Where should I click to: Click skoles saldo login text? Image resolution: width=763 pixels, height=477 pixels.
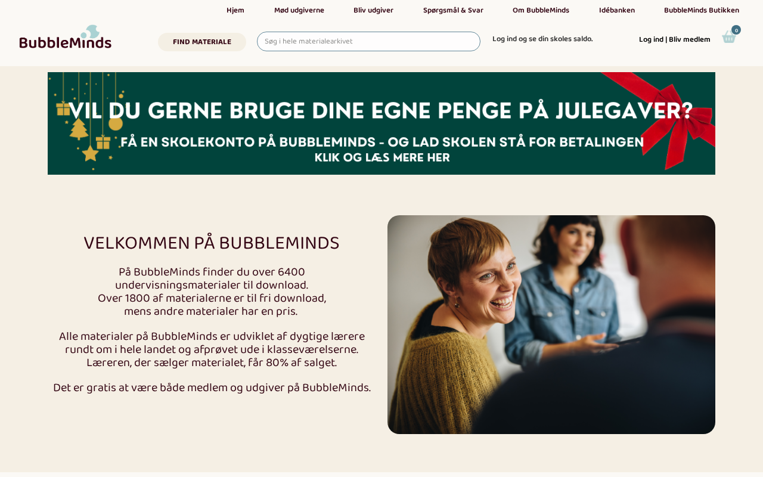tap(542, 39)
